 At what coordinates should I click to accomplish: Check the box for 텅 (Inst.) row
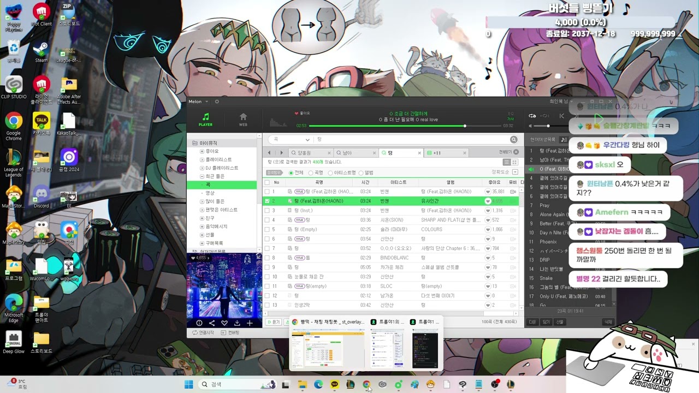267,210
